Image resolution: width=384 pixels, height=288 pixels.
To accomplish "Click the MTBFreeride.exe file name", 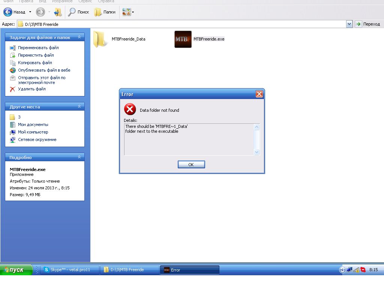I will pos(209,39).
